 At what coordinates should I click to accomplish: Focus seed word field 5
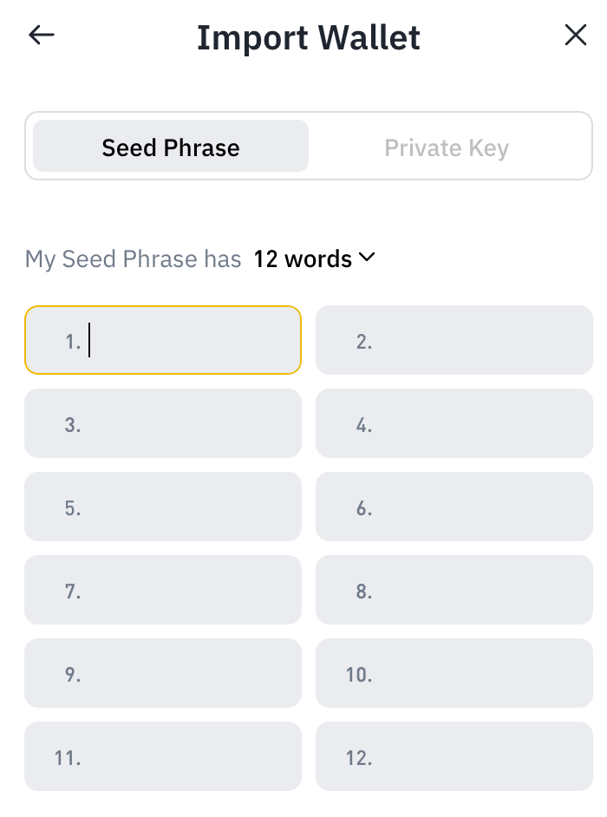(163, 507)
